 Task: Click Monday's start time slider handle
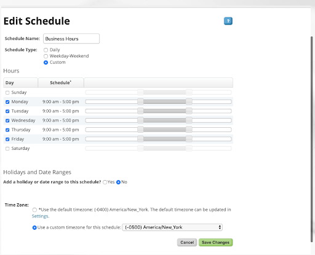pos(140,101)
